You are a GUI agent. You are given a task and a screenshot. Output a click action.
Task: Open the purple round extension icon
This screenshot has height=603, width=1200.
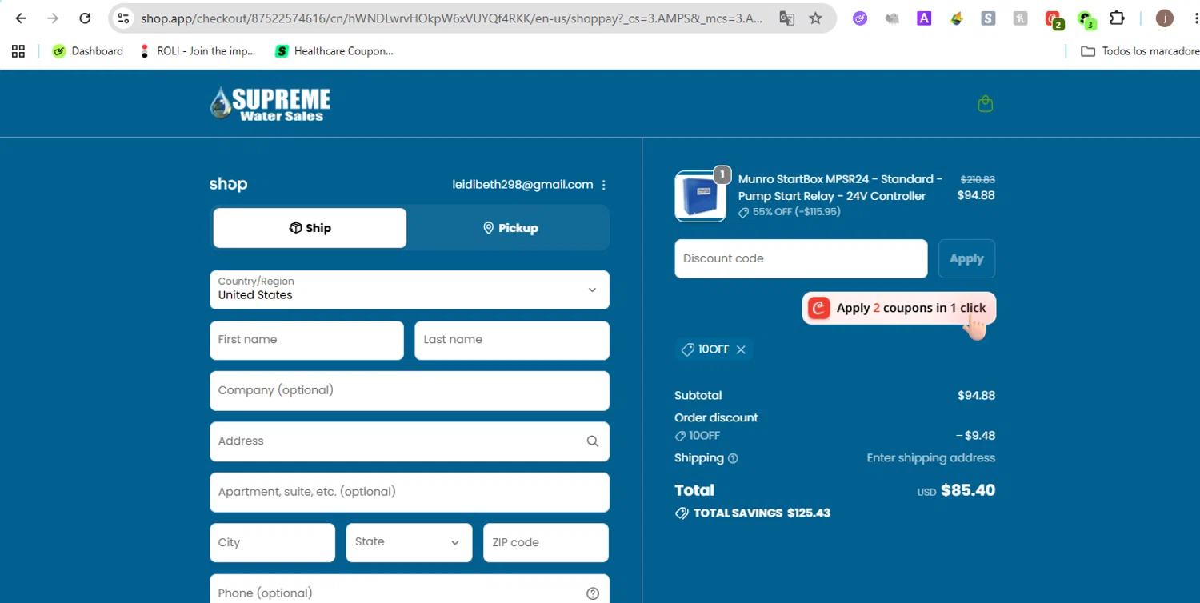tap(860, 18)
